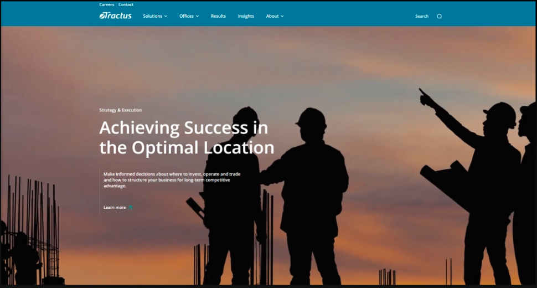The width and height of the screenshot is (537, 288).
Task: Go to the Insights page
Action: pyautogui.click(x=246, y=16)
